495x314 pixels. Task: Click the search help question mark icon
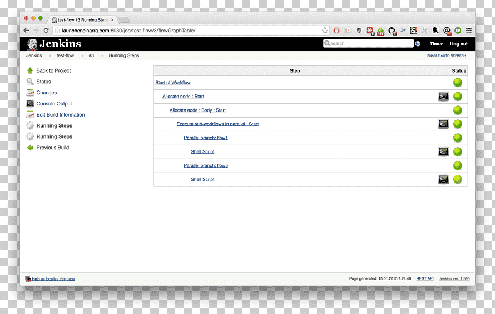click(x=418, y=44)
